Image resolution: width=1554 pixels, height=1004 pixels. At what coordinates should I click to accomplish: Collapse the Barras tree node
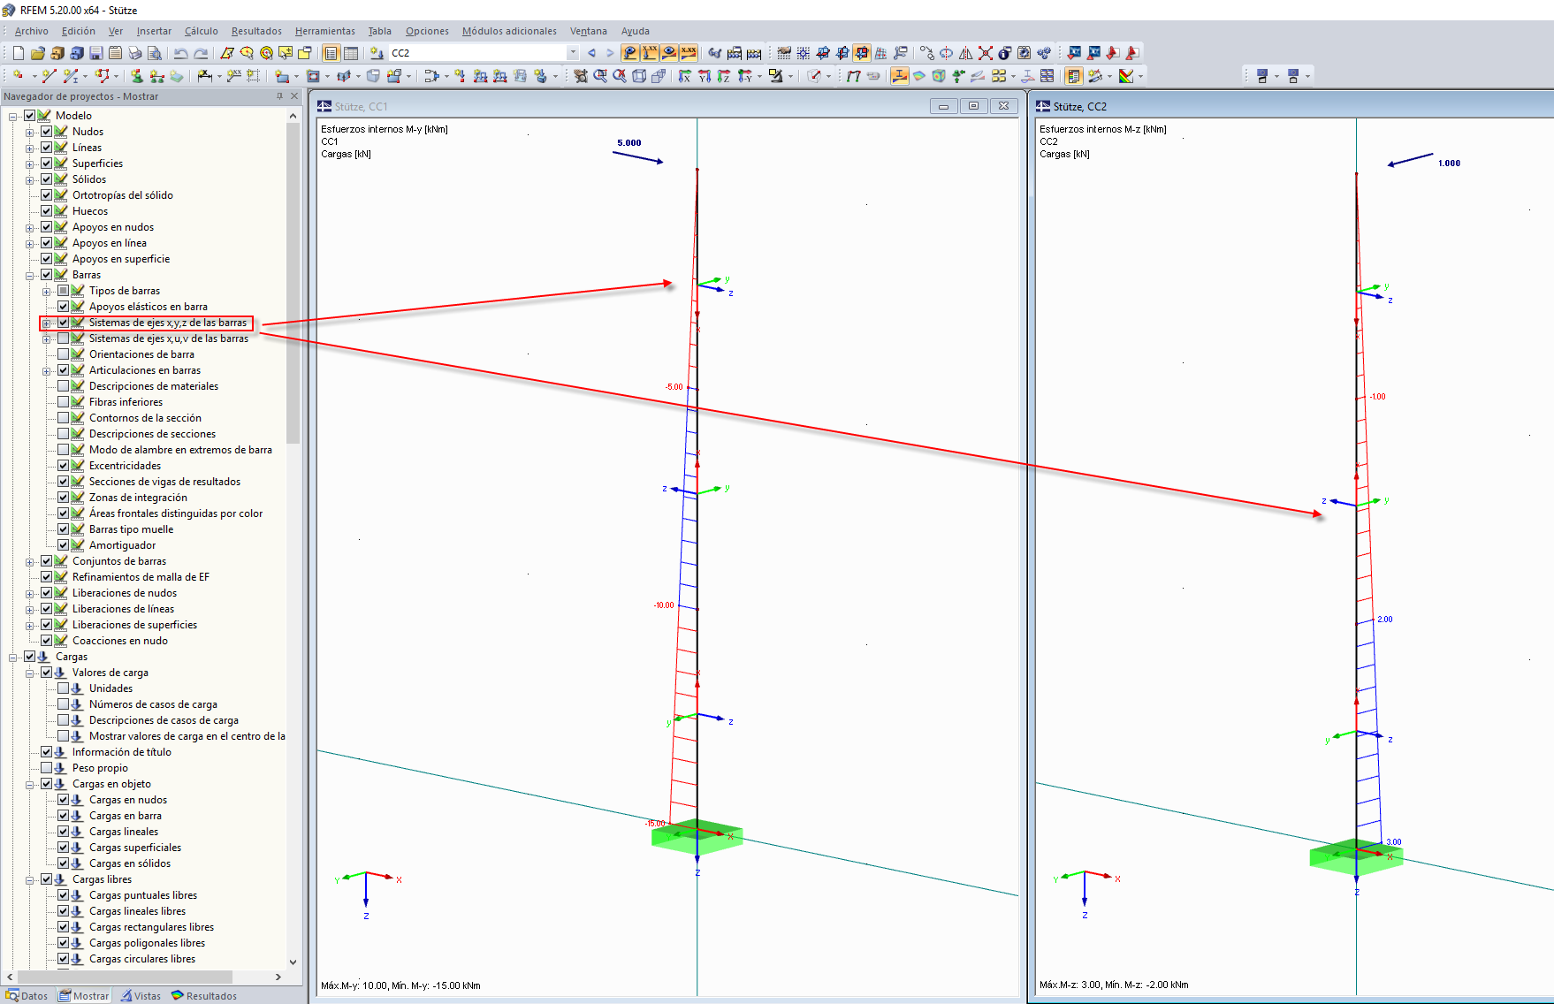pyautogui.click(x=30, y=275)
